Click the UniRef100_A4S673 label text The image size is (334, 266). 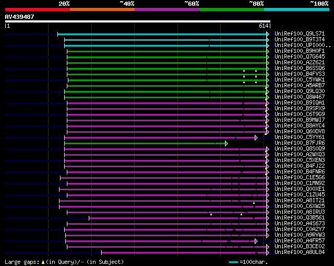[300, 224]
